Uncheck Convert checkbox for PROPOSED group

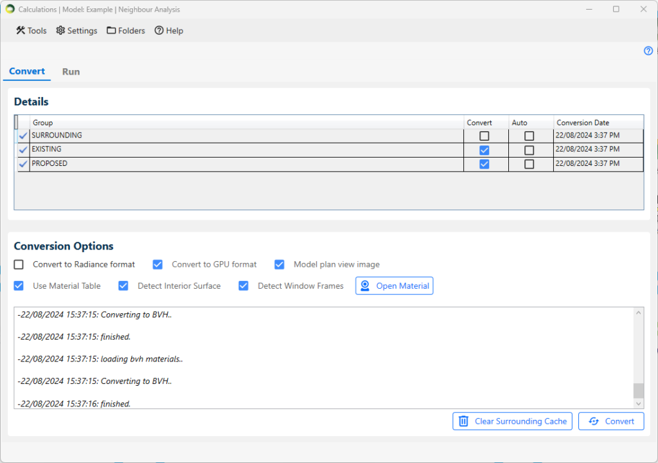pyautogui.click(x=485, y=164)
